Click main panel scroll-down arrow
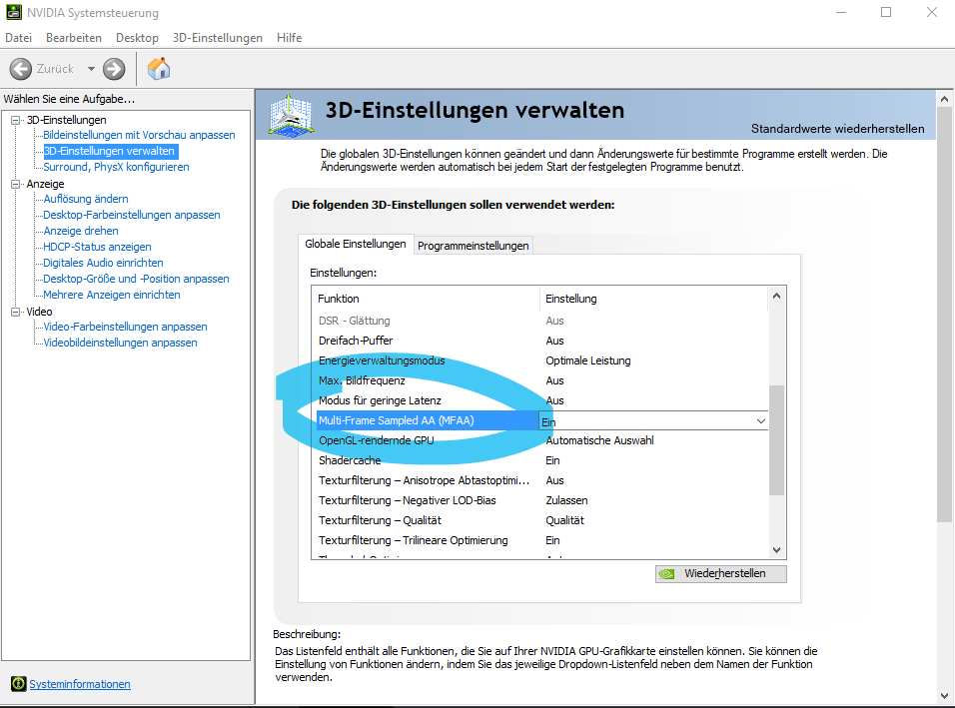This screenshot has width=955, height=708. pos(944,695)
